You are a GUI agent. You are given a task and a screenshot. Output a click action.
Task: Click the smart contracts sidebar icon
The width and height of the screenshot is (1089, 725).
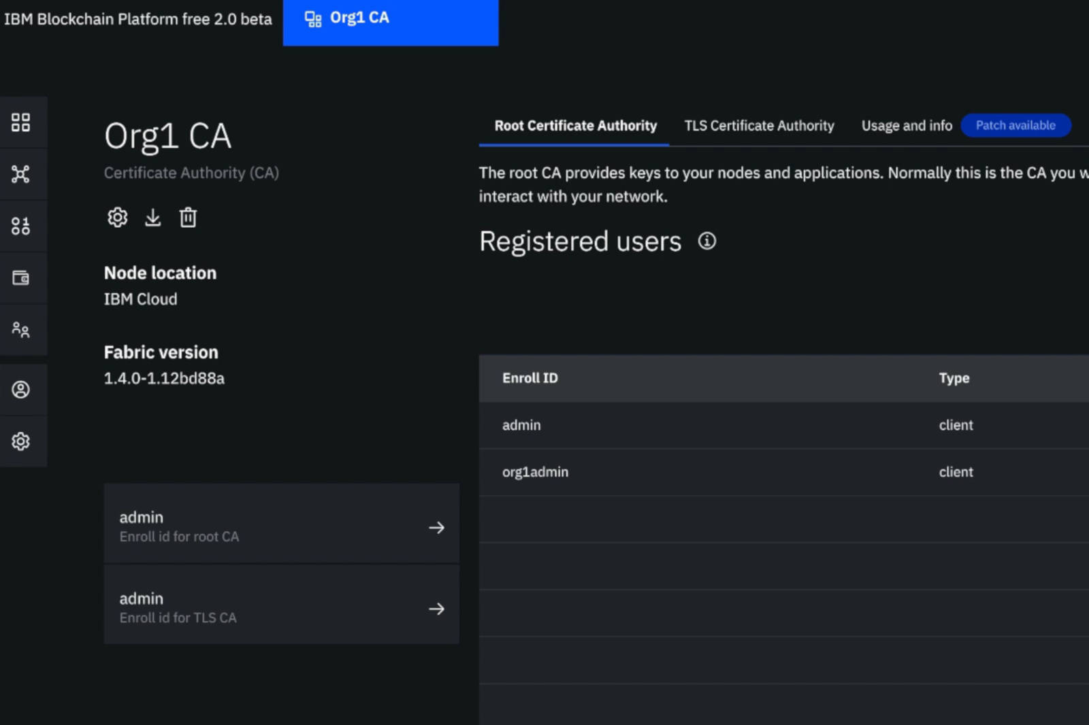[x=20, y=226]
